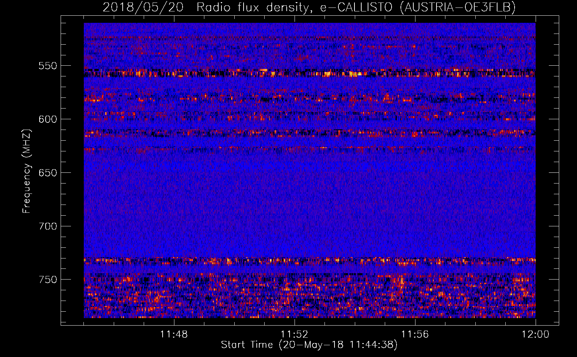Click the plot title 'Radio flux density, e-CALLISTO'

(x=294, y=7)
